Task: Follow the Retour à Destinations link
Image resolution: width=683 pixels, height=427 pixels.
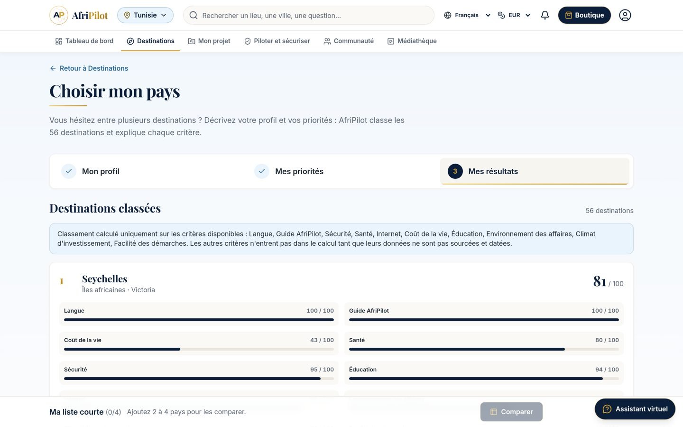Action: 89,68
